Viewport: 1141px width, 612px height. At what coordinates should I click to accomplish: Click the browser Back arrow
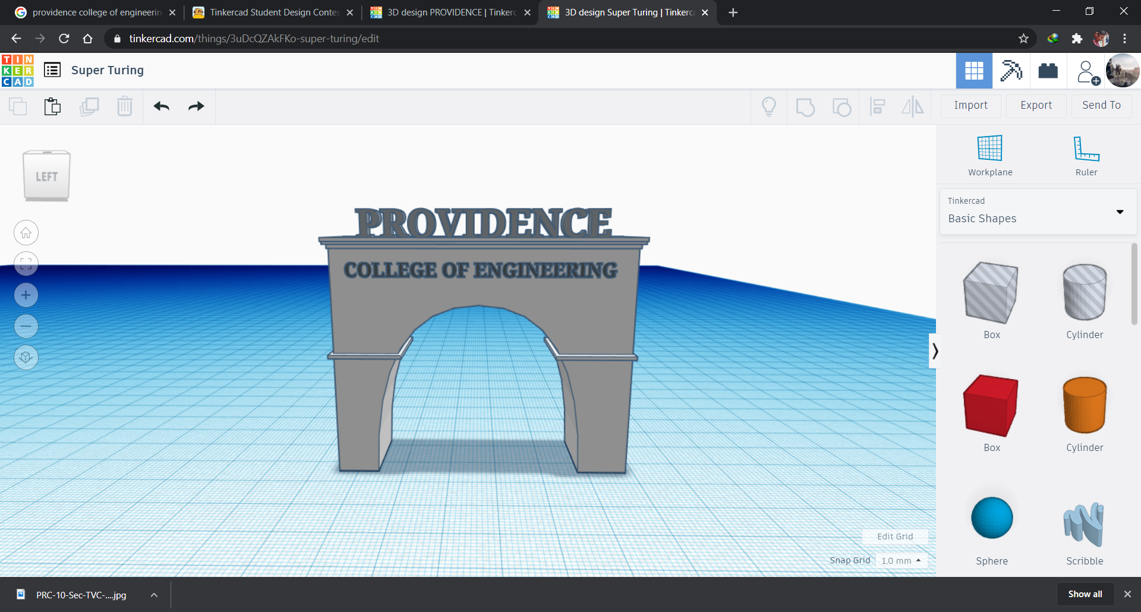[16, 39]
